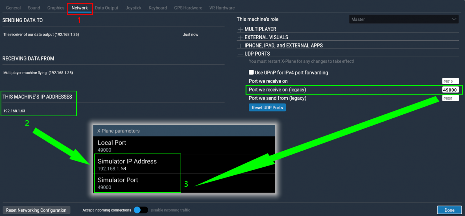Enable Use UPnP for IPv4 port forwarding
The height and width of the screenshot is (216, 465).
coord(251,73)
